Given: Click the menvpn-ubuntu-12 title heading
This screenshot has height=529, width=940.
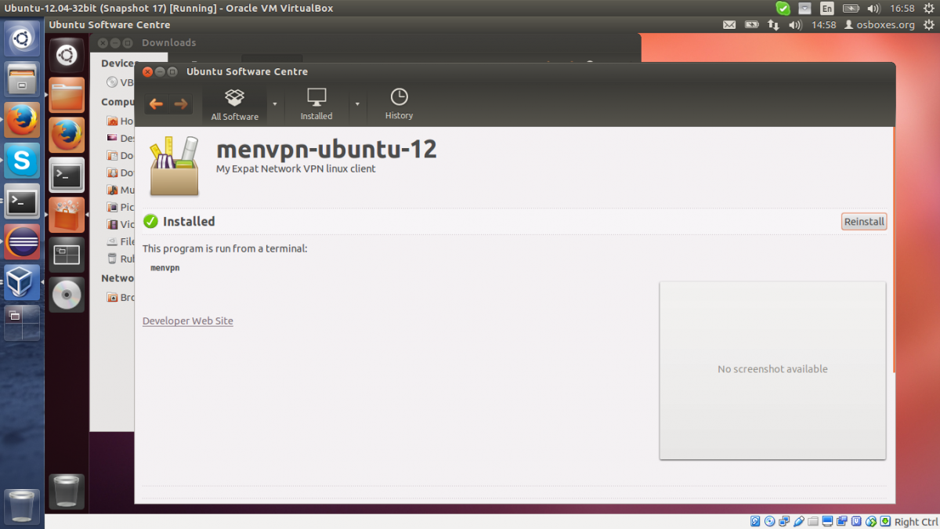Looking at the screenshot, I should click(x=326, y=149).
